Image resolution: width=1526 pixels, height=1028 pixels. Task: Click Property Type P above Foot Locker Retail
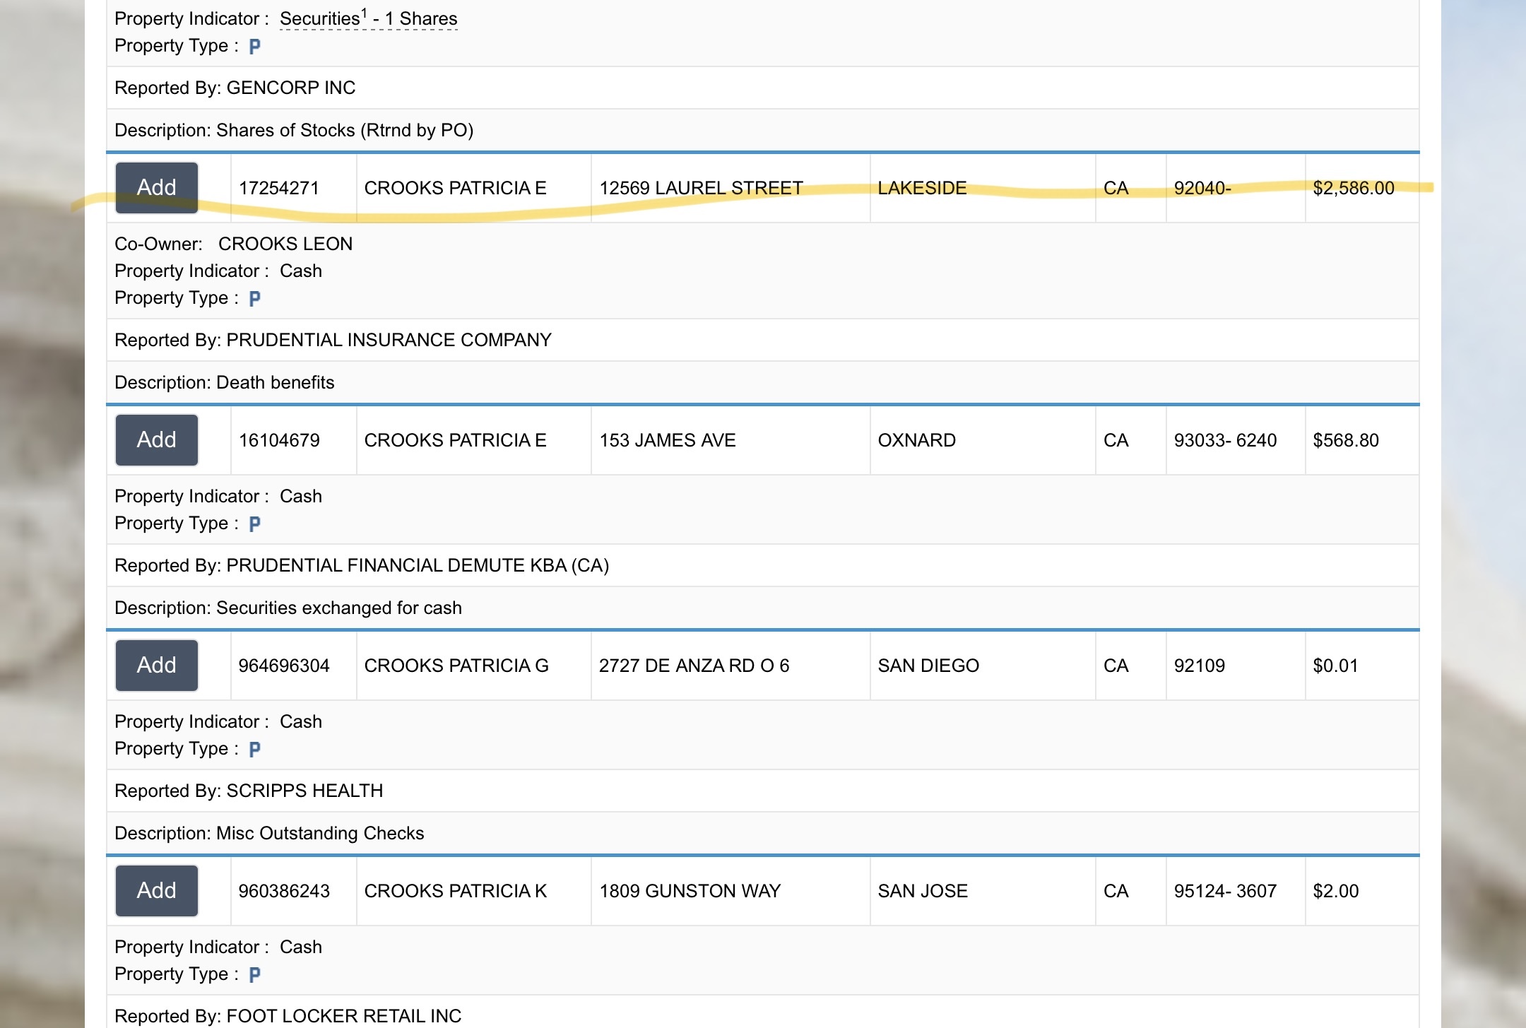pyautogui.click(x=255, y=975)
